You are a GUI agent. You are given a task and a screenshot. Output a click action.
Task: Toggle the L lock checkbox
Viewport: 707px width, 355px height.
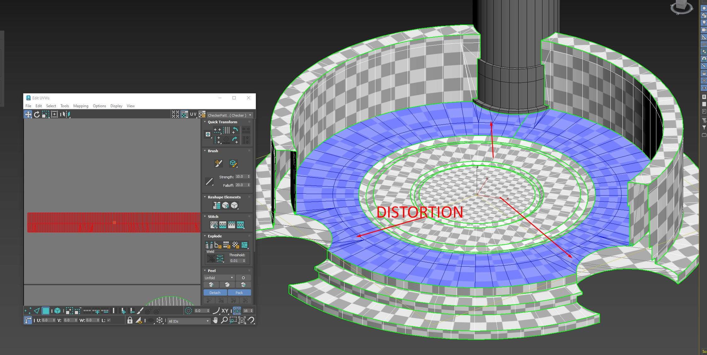click(109, 320)
